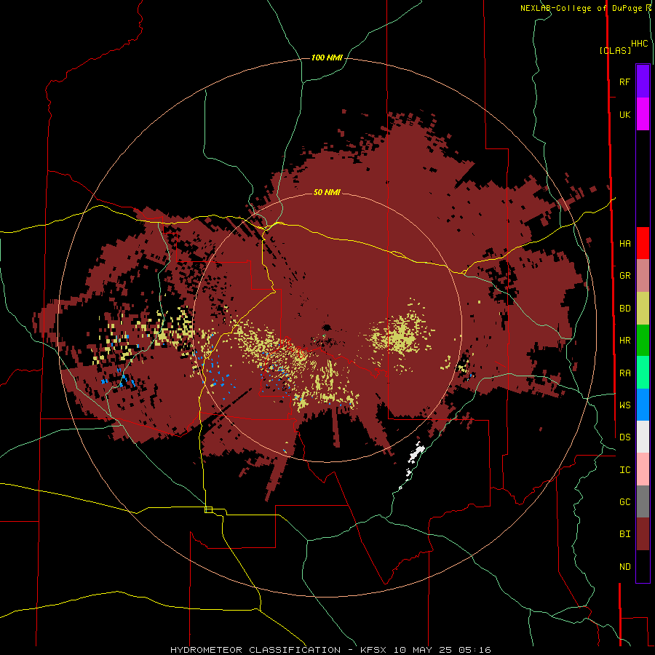Click the HA red legend swatch
The image size is (655, 655).
click(643, 243)
